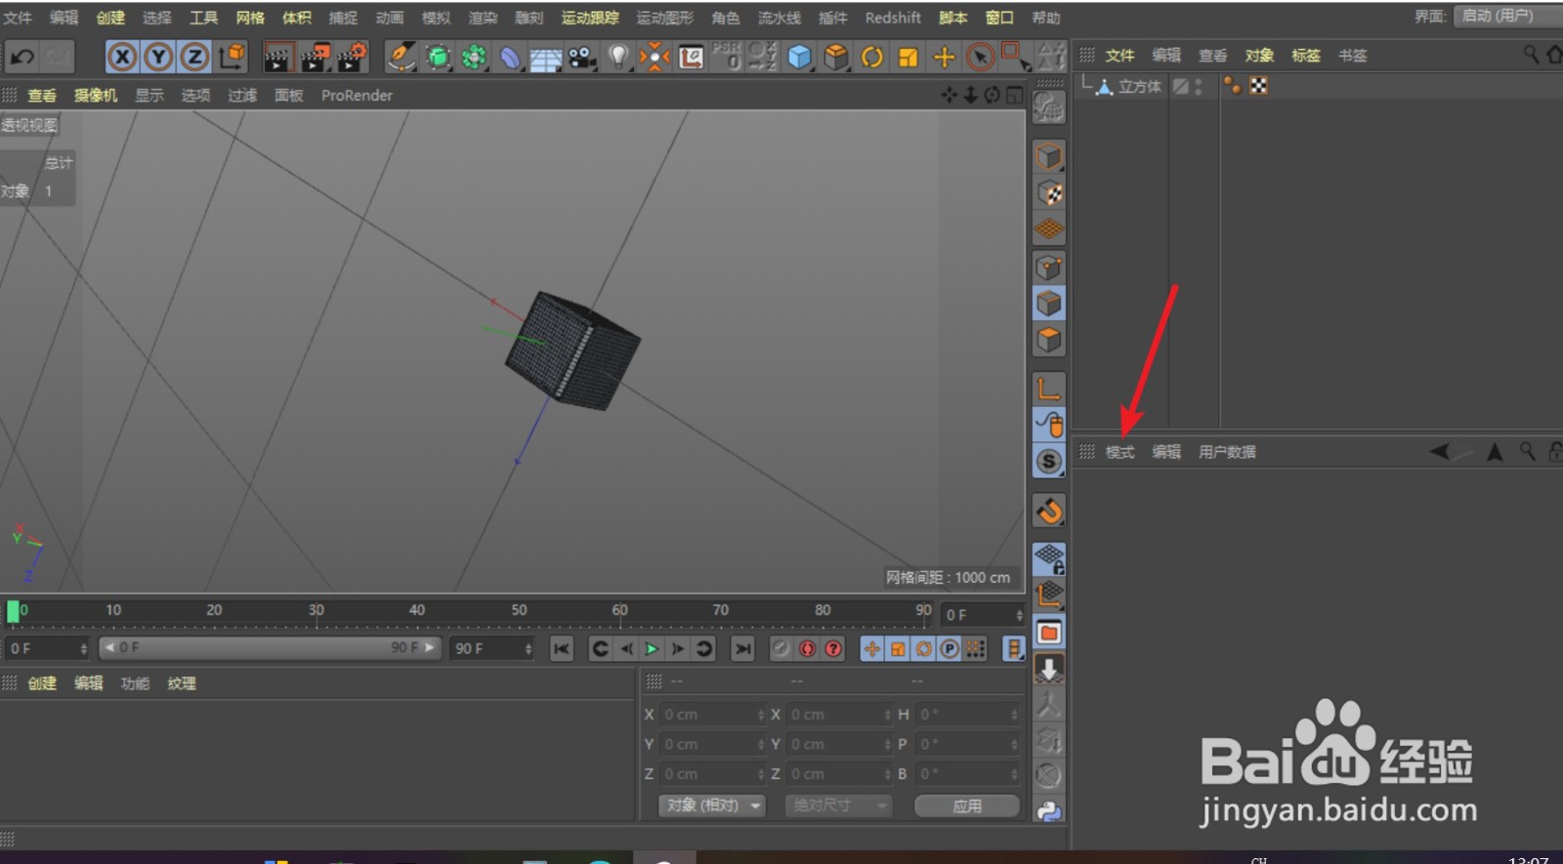This screenshot has height=864, width=1563.
Task: Jump to end of animation
Action: [742, 648]
